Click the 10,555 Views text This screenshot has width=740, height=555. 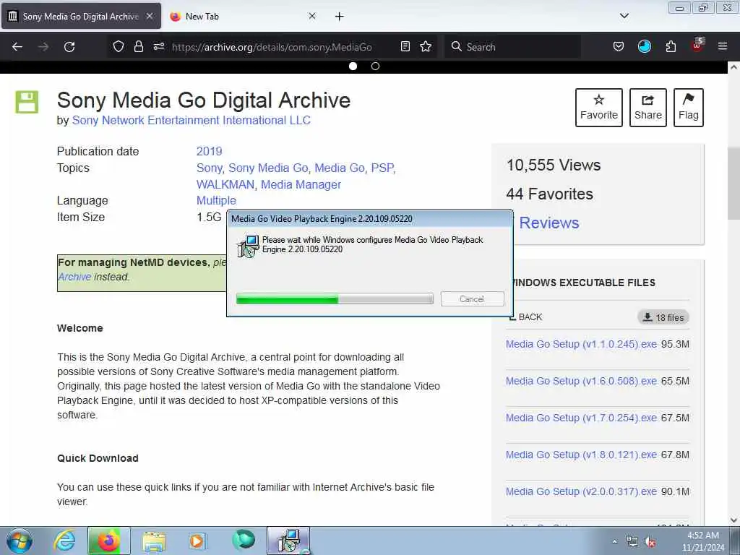[553, 165]
